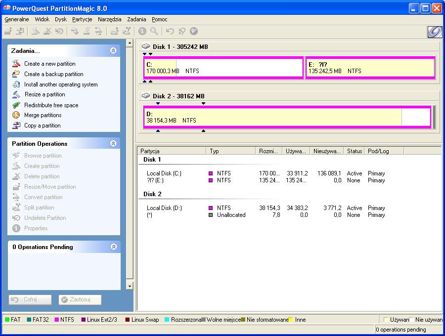Collapse the Partition Operations panel
The width and height of the screenshot is (445, 336).
[x=113, y=143]
